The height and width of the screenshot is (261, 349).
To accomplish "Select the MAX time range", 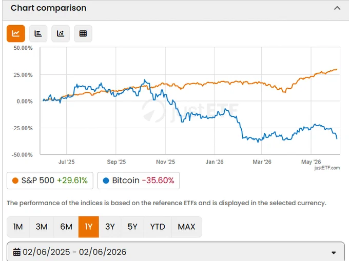I will coord(186,227).
